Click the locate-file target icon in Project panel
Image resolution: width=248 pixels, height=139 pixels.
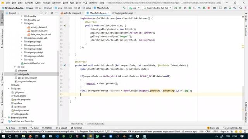click(x=41, y=13)
